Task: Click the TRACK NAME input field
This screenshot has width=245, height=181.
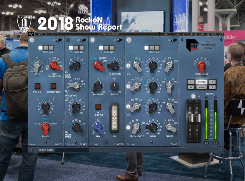Action: click(x=72, y=150)
